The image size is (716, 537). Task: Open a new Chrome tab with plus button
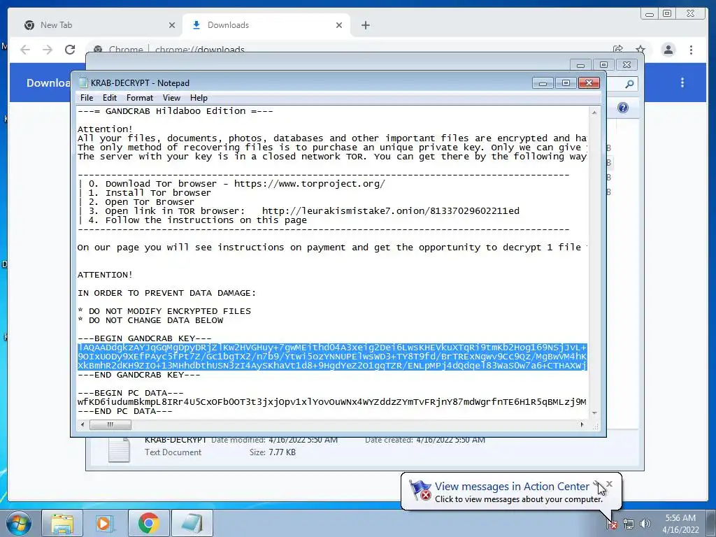point(365,26)
